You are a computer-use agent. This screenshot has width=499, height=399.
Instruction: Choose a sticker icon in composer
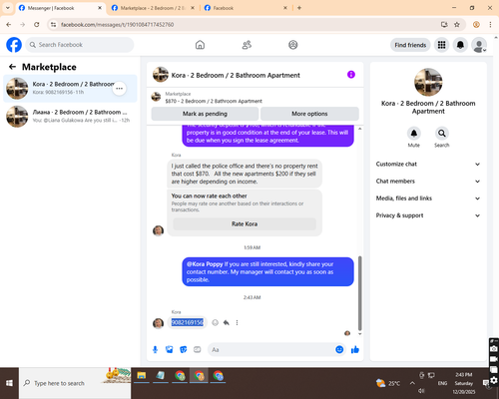[x=184, y=349]
